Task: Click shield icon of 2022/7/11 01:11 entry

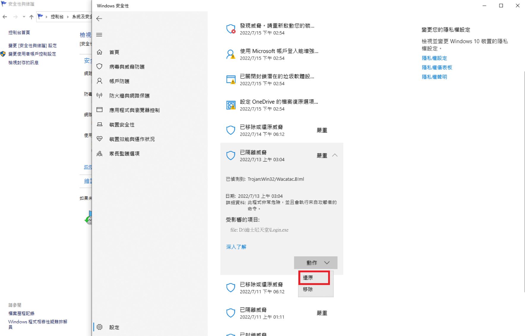Action: point(231,313)
